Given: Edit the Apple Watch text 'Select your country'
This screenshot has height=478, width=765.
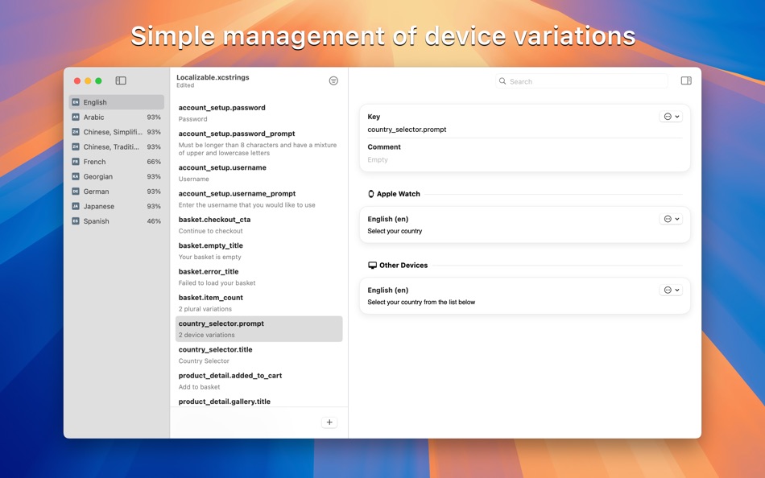Looking at the screenshot, I should (x=395, y=231).
